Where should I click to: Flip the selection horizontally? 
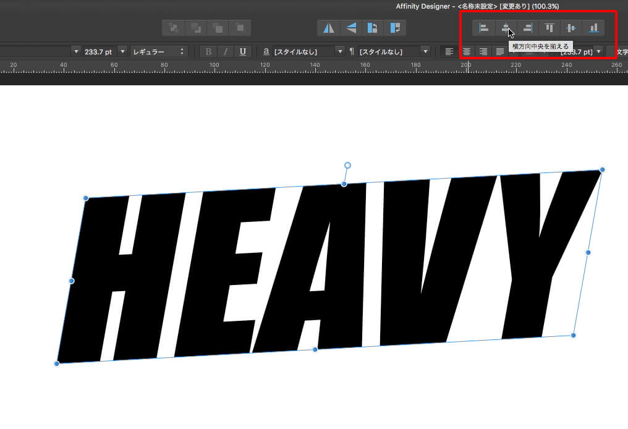328,28
